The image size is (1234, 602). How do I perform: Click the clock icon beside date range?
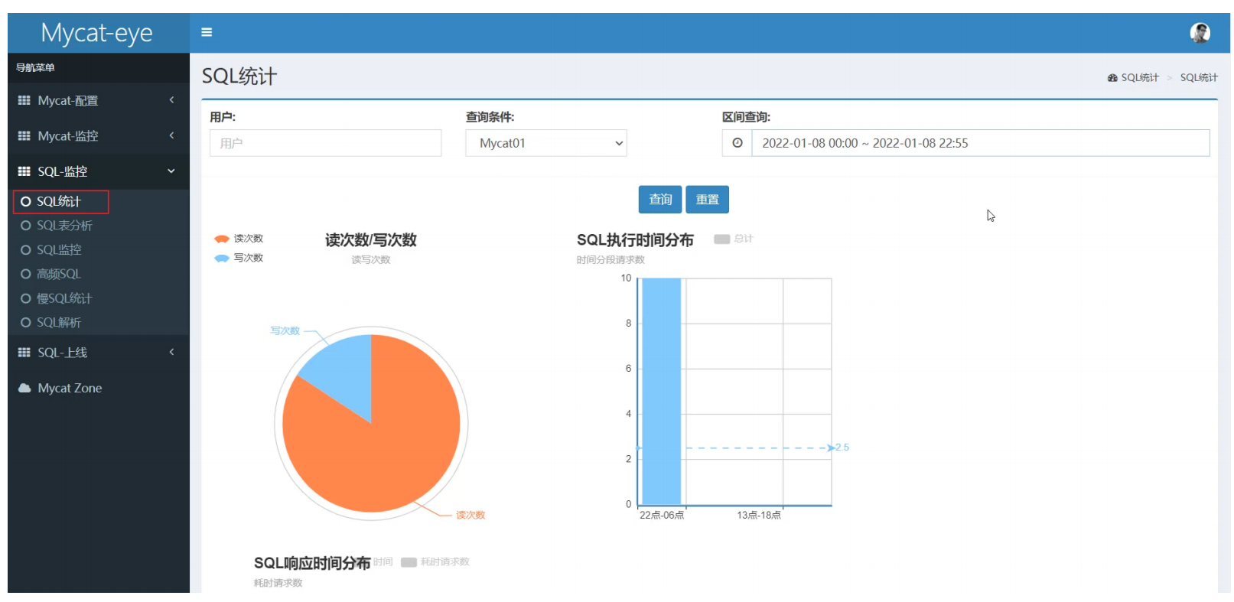737,143
